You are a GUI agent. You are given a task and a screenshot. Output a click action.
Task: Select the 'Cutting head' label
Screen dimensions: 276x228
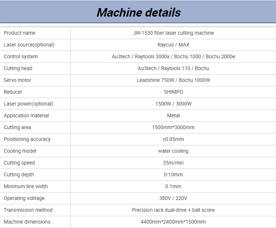[18, 68]
